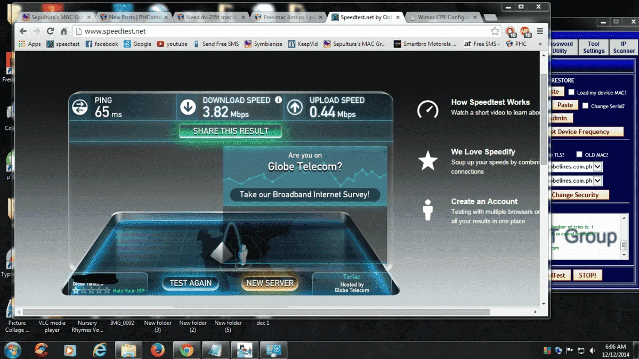Click SHARE THIS RESULT button
The height and width of the screenshot is (359, 639).
click(231, 131)
